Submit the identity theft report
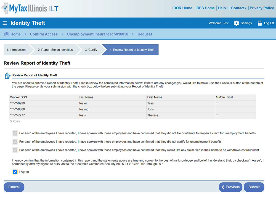Screen dimensions: 276x198 click(x=254, y=187)
